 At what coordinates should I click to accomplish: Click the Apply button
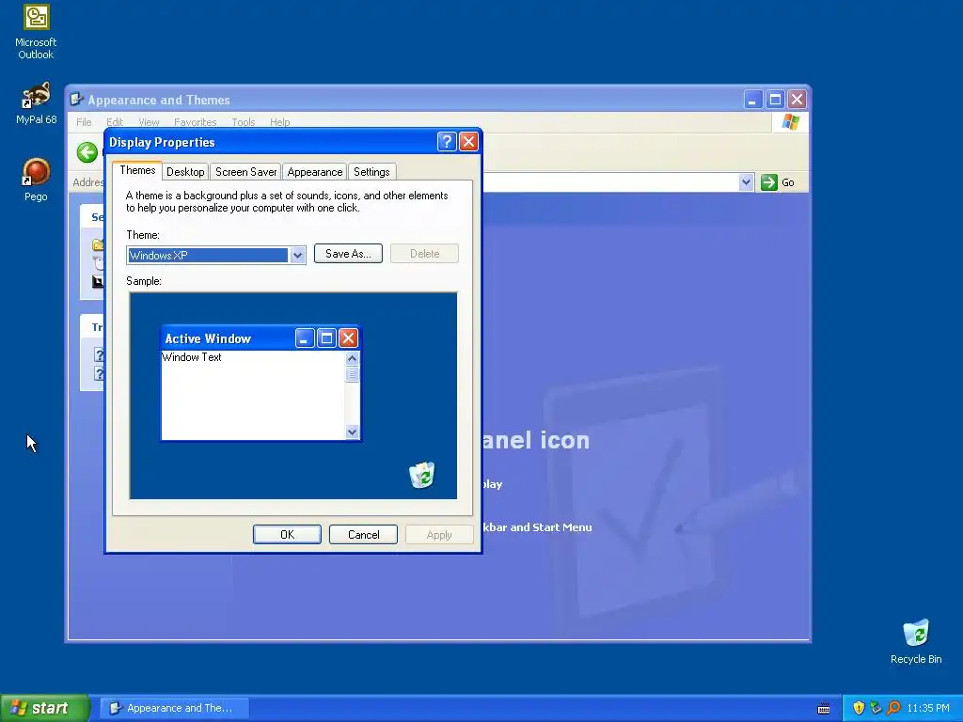tap(439, 535)
